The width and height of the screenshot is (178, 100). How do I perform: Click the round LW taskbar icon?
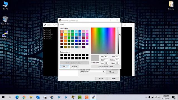point(52,97)
